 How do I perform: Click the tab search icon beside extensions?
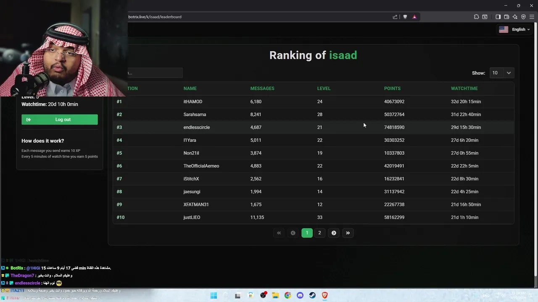(485, 17)
